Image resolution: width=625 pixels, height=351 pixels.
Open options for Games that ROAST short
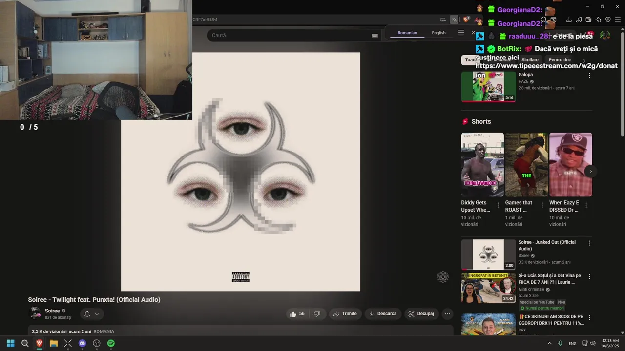tap(542, 205)
